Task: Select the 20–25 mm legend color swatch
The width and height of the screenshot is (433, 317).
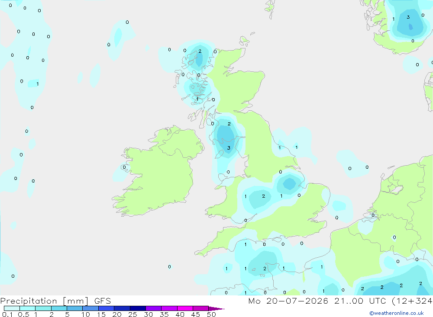Action: [x=122, y=308]
